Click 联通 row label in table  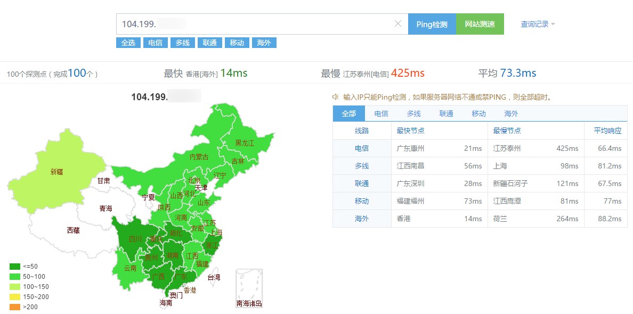(x=362, y=183)
